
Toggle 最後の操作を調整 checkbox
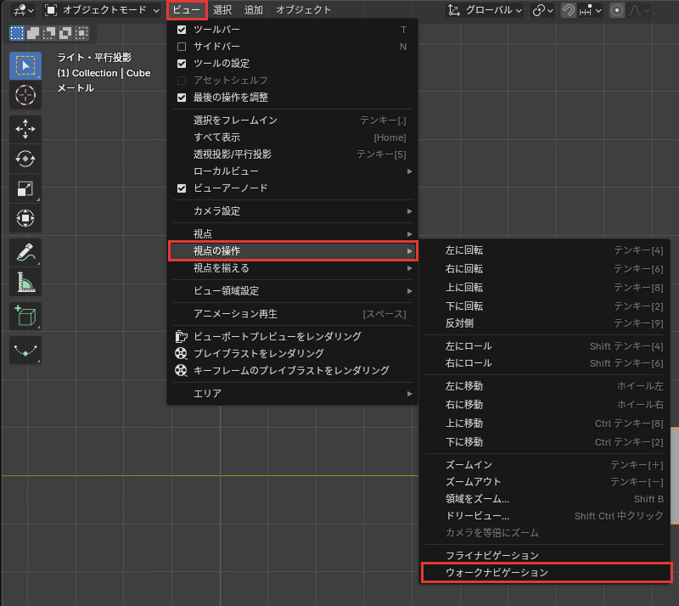(182, 98)
